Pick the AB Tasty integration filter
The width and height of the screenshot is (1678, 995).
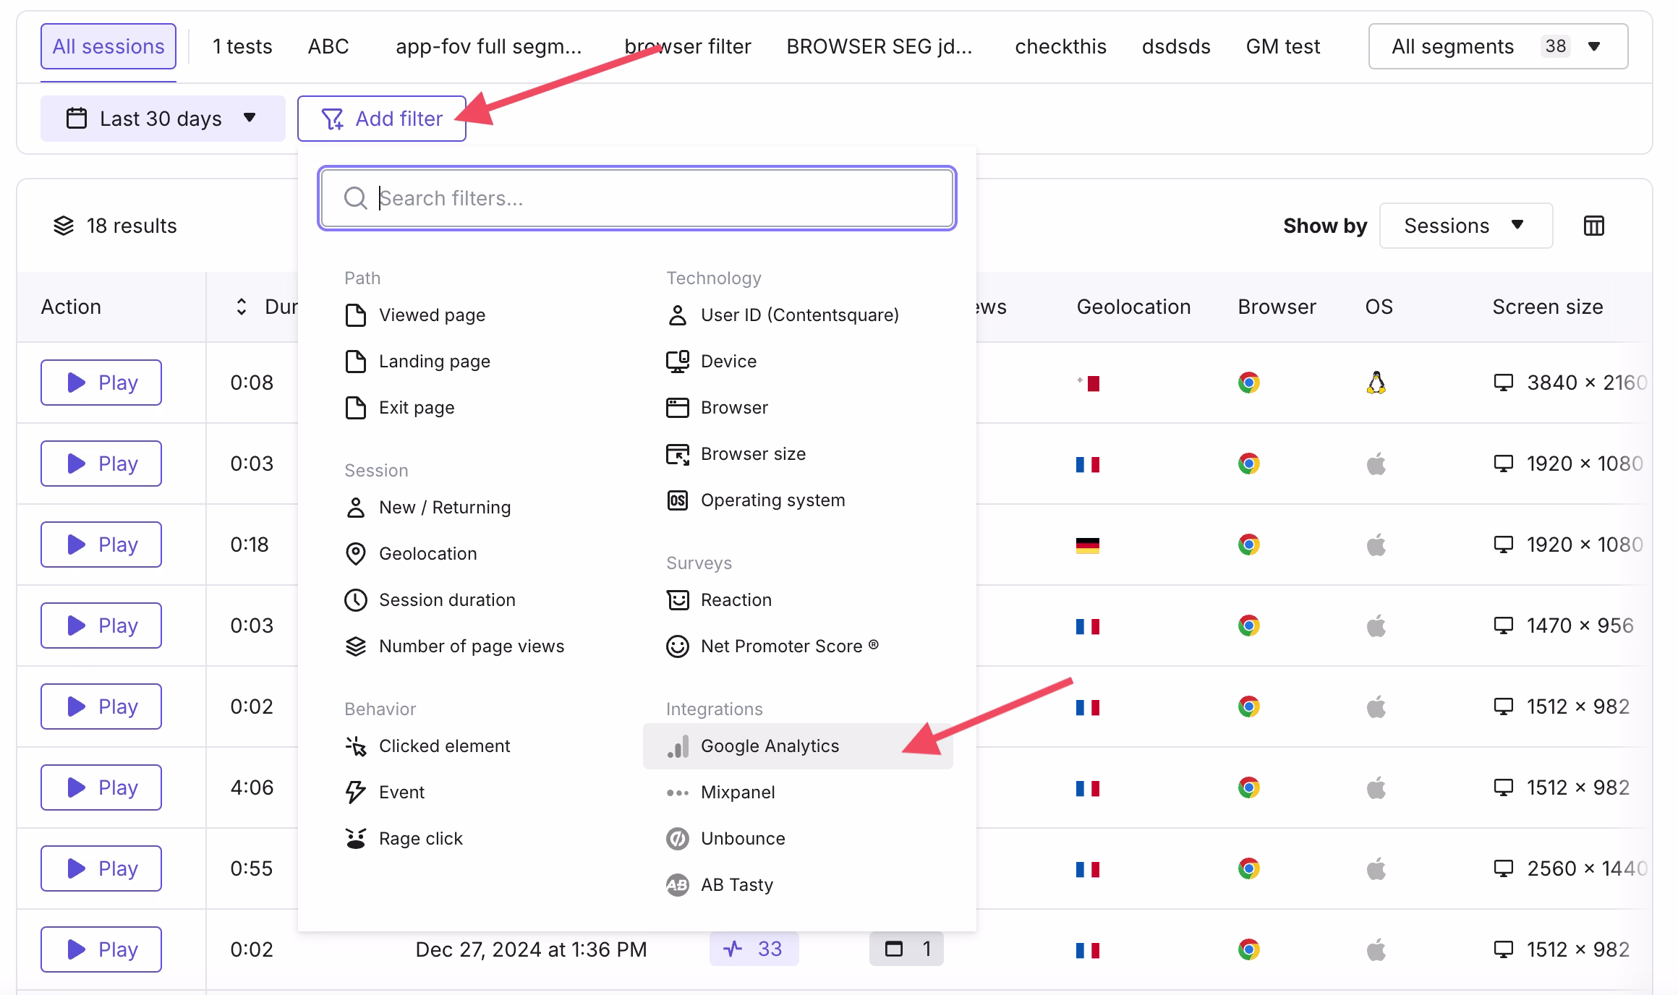point(736,885)
